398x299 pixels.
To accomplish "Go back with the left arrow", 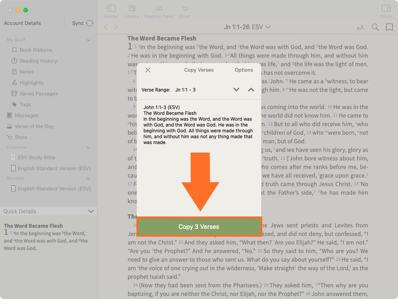I will [x=106, y=27].
